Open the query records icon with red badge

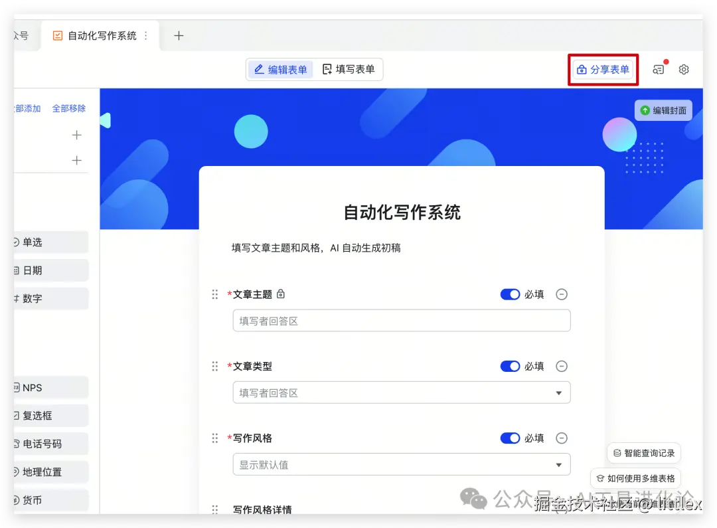click(x=659, y=68)
